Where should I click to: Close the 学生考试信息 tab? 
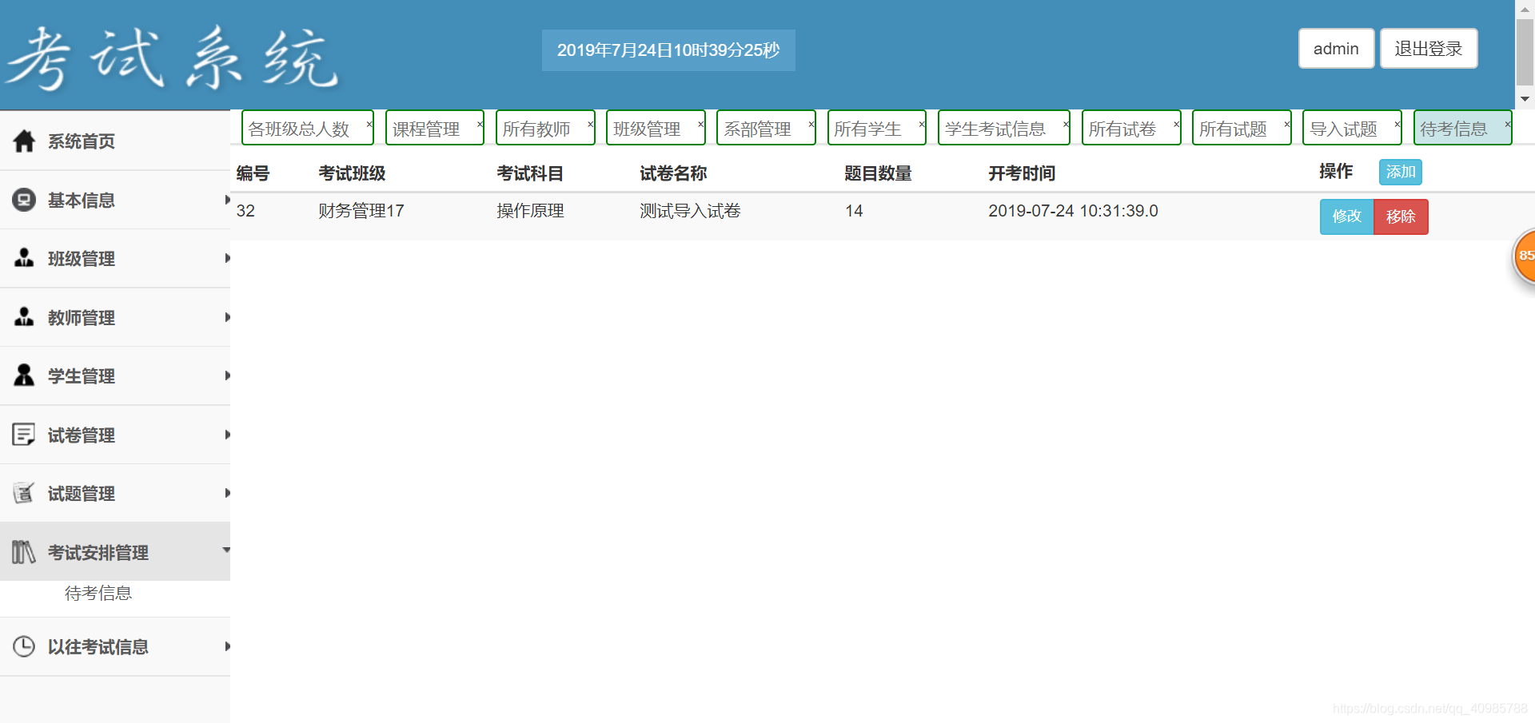(x=1066, y=124)
